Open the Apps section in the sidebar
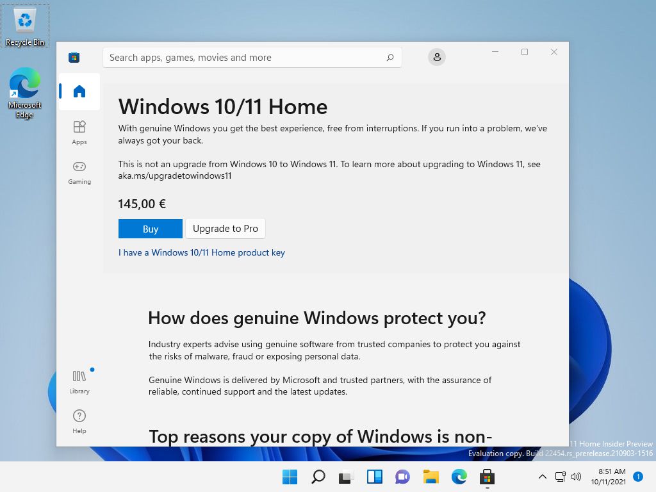 [79, 133]
